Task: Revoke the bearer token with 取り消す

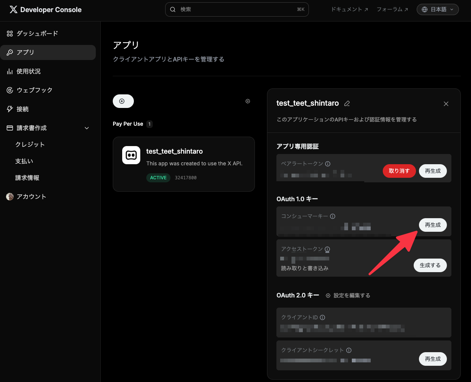Action: pos(399,171)
